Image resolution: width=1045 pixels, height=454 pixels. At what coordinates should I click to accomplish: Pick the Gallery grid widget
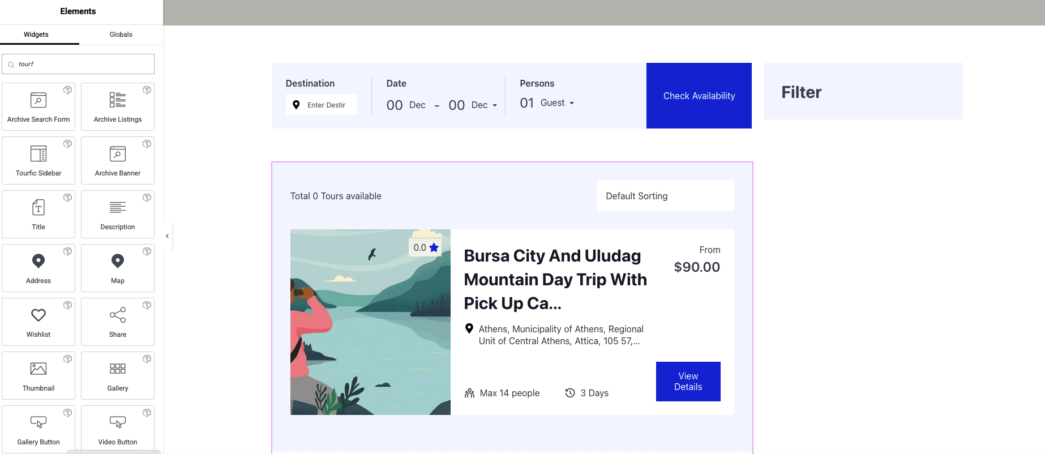(x=118, y=375)
